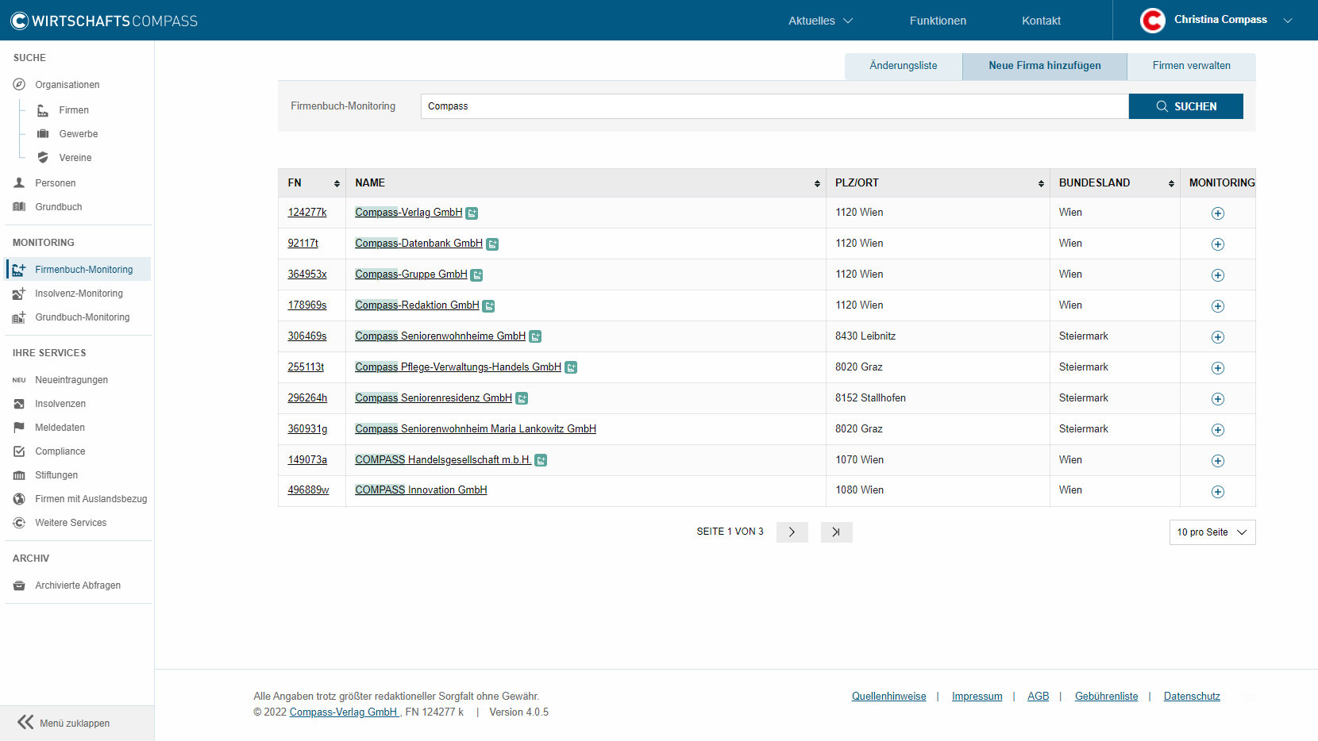1318x741 pixels.
Task: Select Gewerbe in sidebar tree
Action: [78, 134]
